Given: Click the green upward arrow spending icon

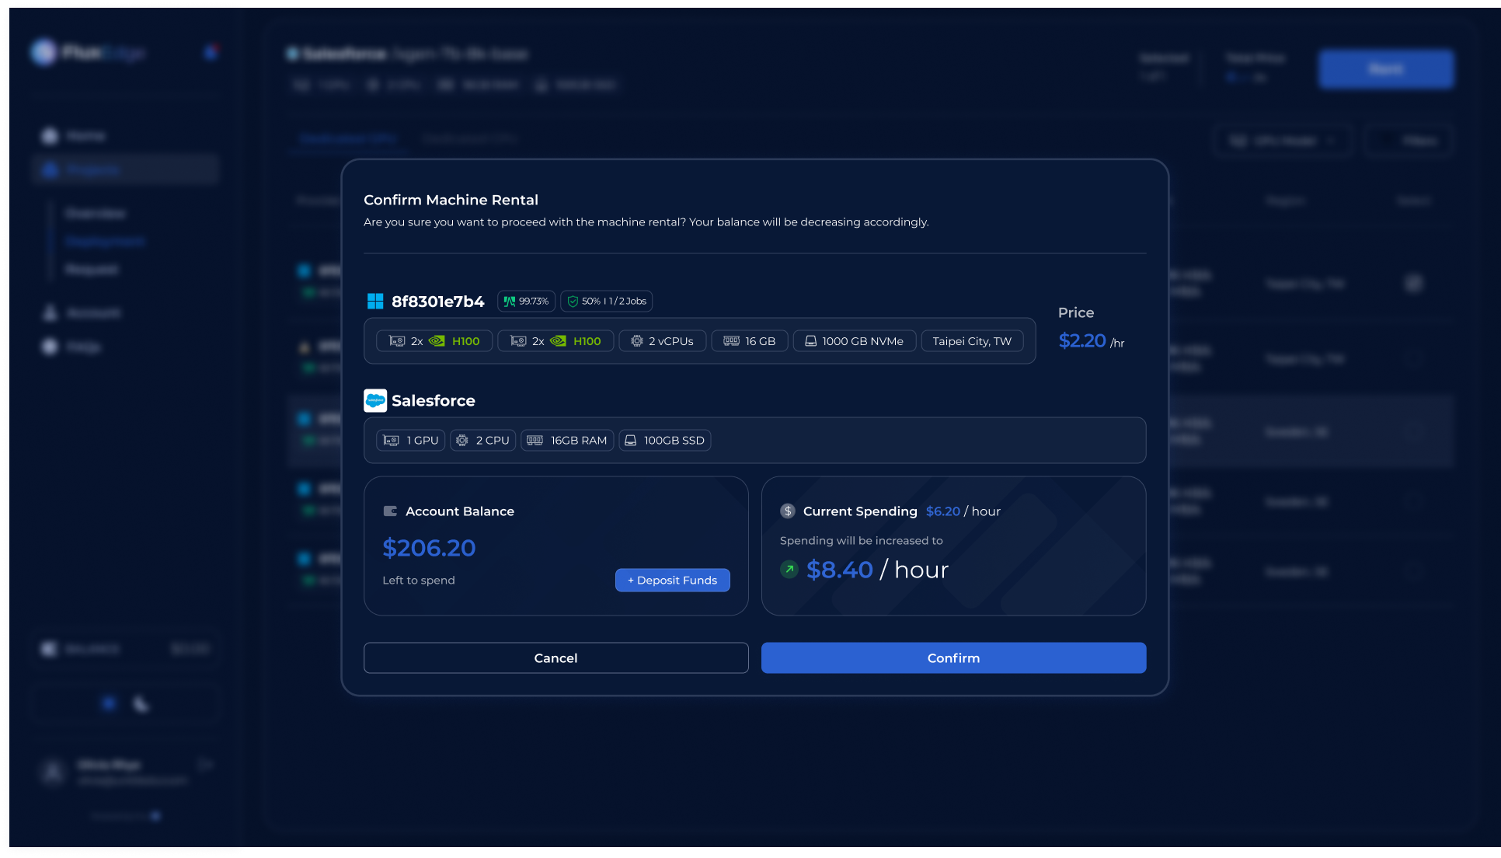Looking at the screenshot, I should pos(789,570).
